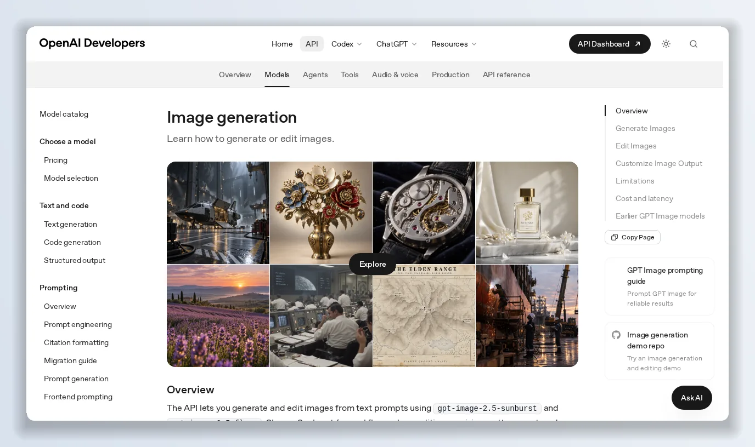Go to the Home nav item
Image resolution: width=755 pixels, height=447 pixels.
[x=282, y=44]
